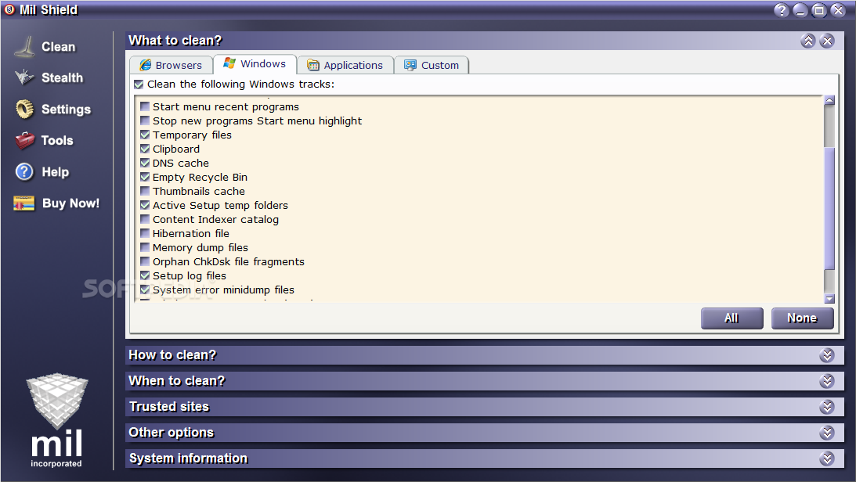Click the Windows flag icon on Windows tab
Screen dimensions: 856x482
(x=229, y=63)
